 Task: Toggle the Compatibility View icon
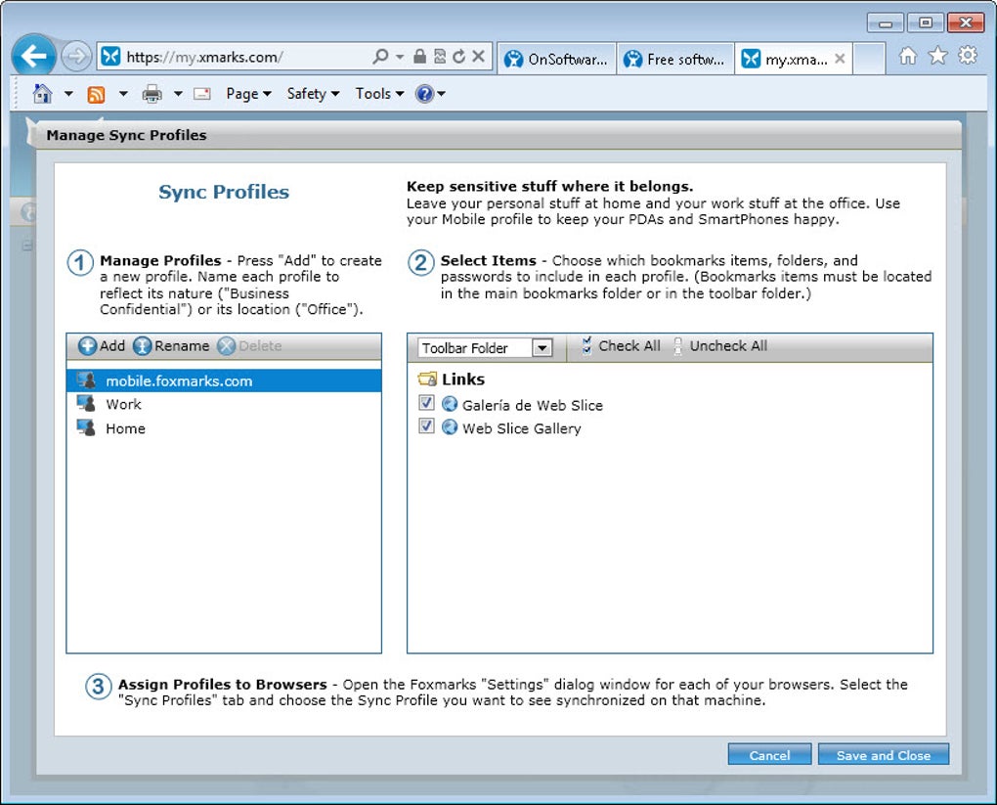[x=440, y=57]
